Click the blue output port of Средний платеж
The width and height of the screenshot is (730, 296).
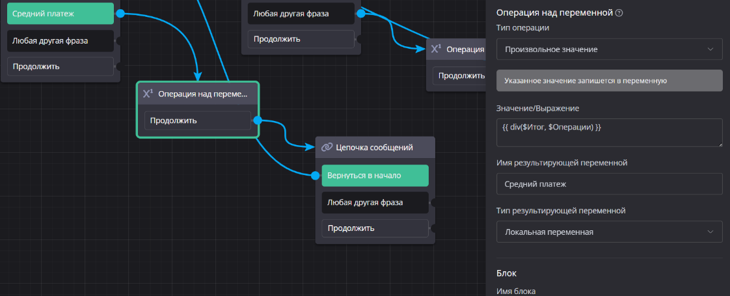pyautogui.click(x=118, y=13)
